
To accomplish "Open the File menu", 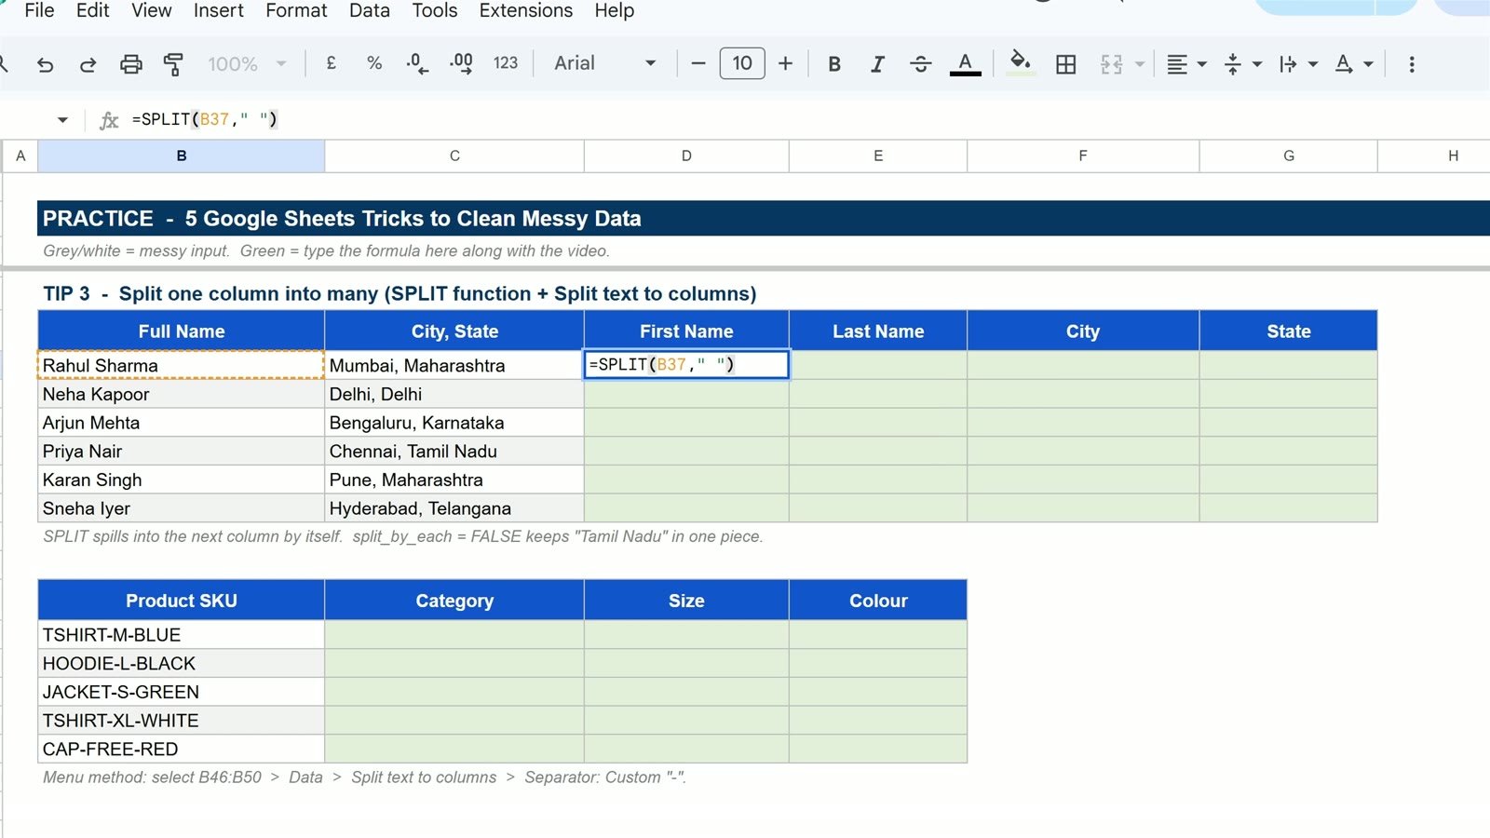I will click(x=39, y=10).
